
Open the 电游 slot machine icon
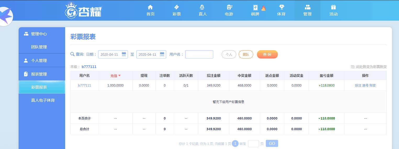tap(229, 7)
